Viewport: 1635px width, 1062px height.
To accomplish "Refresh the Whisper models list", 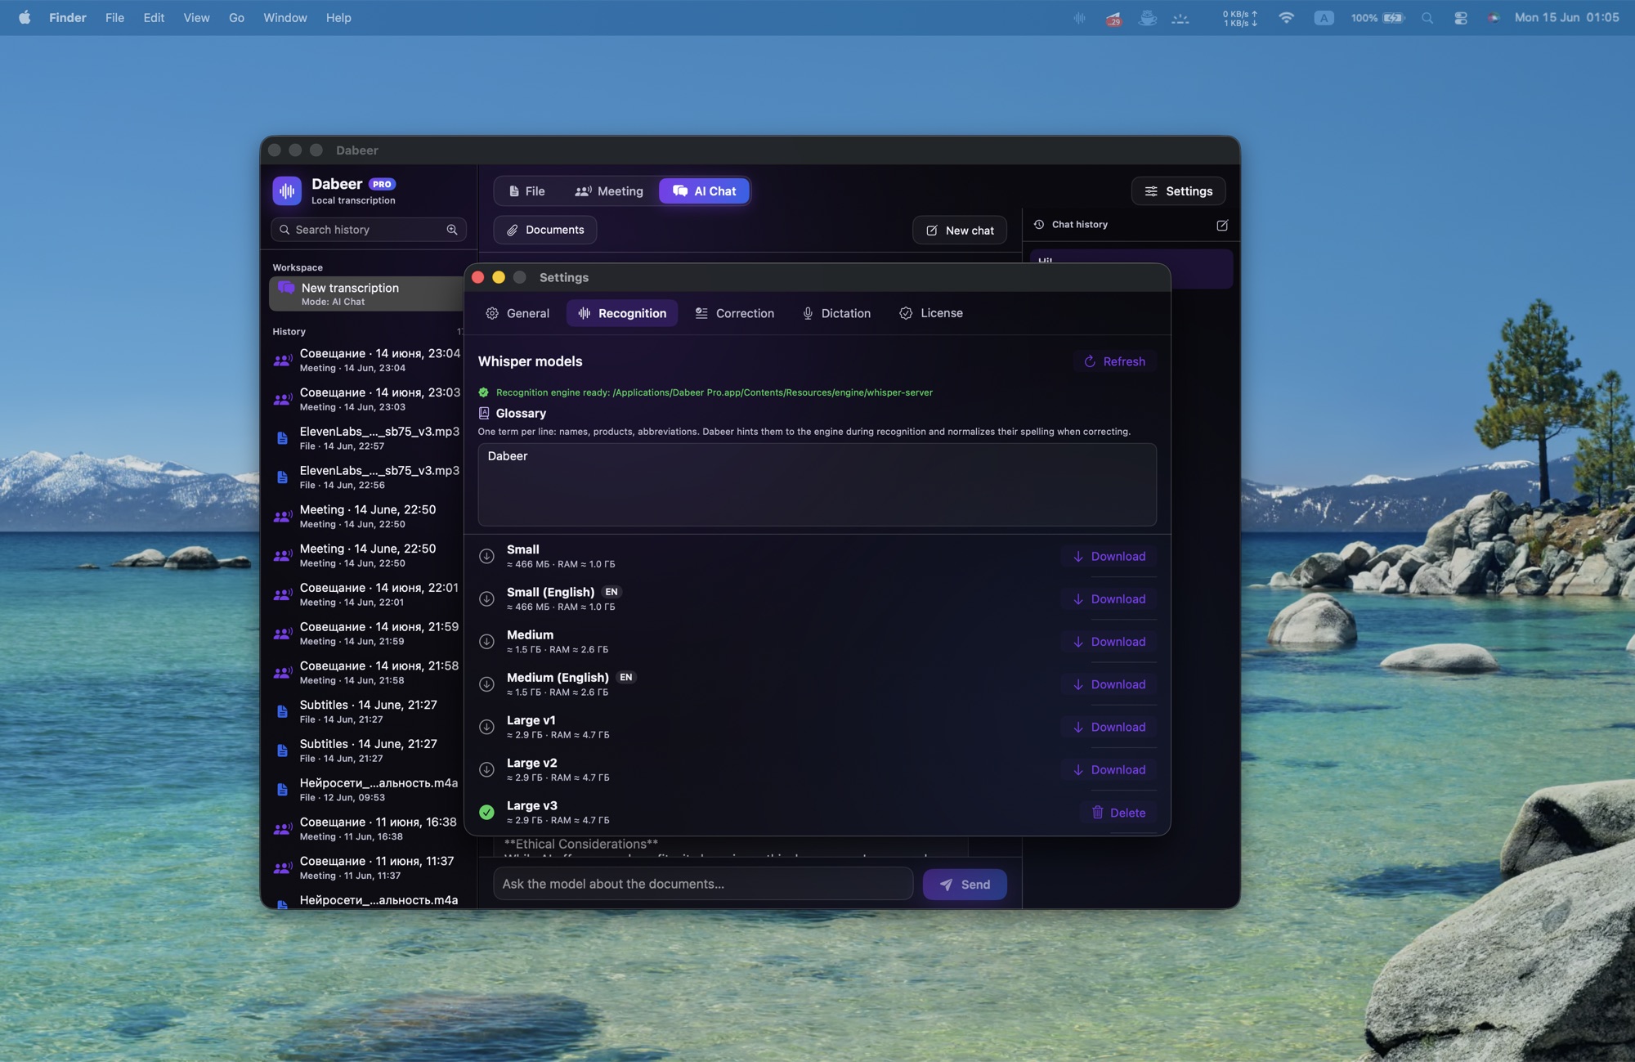I will pyautogui.click(x=1114, y=361).
